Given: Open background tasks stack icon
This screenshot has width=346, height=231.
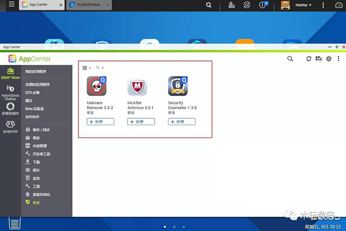Looking at the screenshot, I should click(x=231, y=5).
